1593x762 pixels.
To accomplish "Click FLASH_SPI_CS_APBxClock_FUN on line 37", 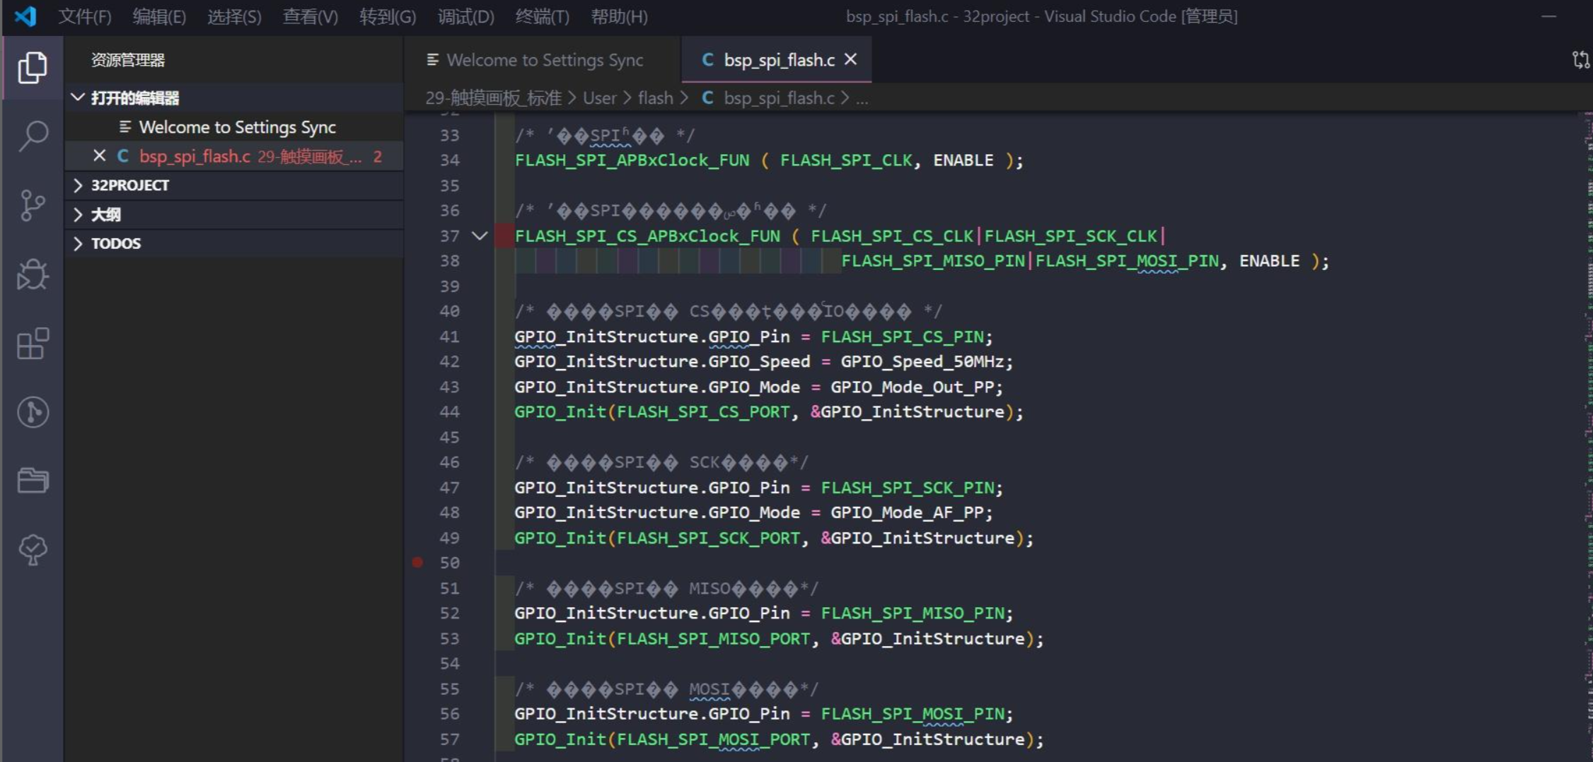I will [x=647, y=235].
